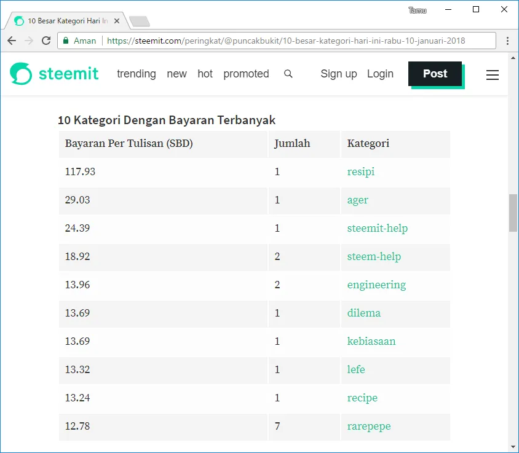Image resolution: width=519 pixels, height=453 pixels.
Task: Click the scrollbar down arrow
Action: pyautogui.click(x=513, y=447)
